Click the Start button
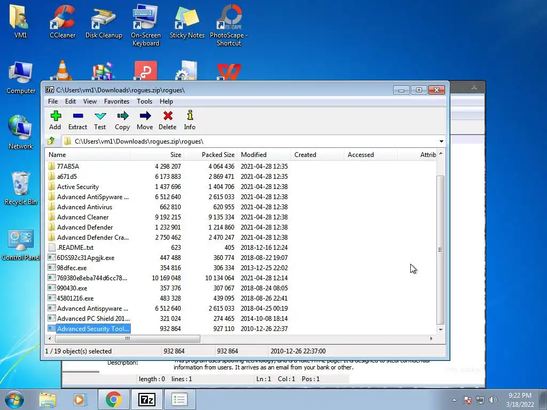 (x=14, y=399)
